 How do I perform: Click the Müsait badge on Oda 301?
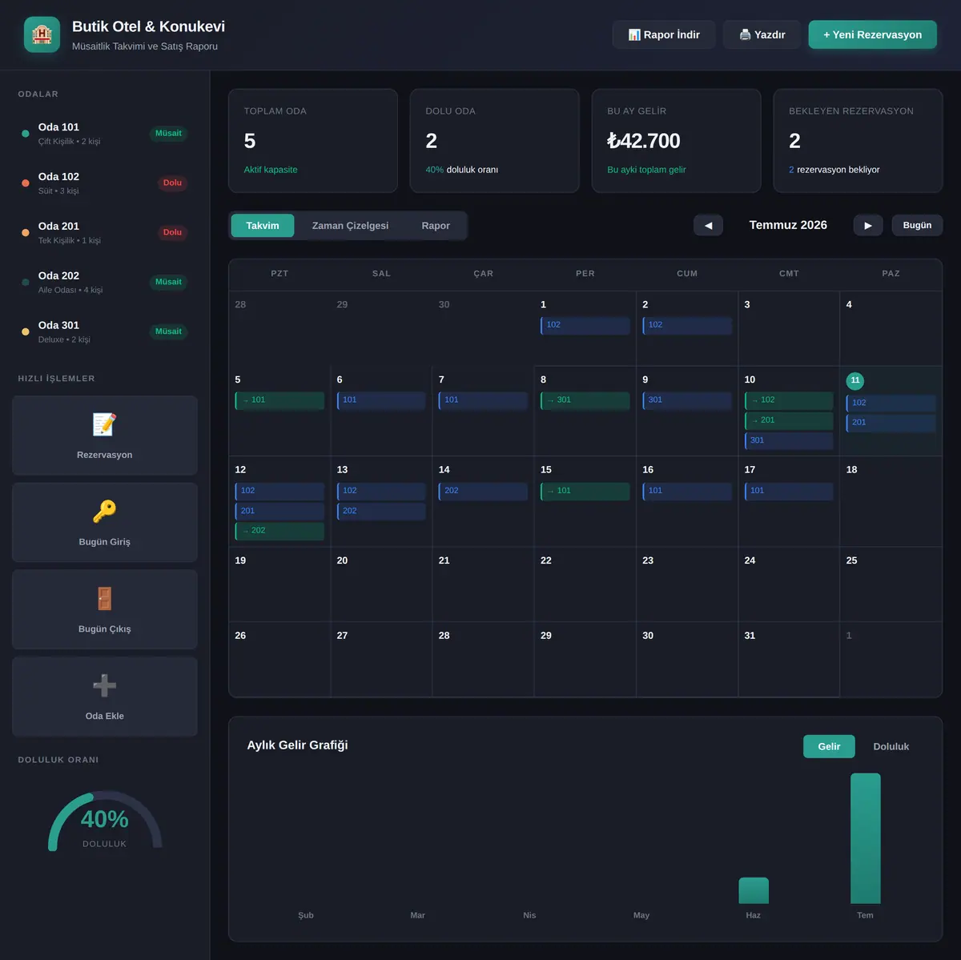tap(168, 331)
